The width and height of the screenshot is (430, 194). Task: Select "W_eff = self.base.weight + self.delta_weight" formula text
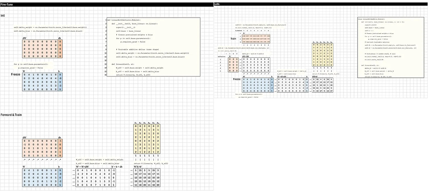click(100, 160)
